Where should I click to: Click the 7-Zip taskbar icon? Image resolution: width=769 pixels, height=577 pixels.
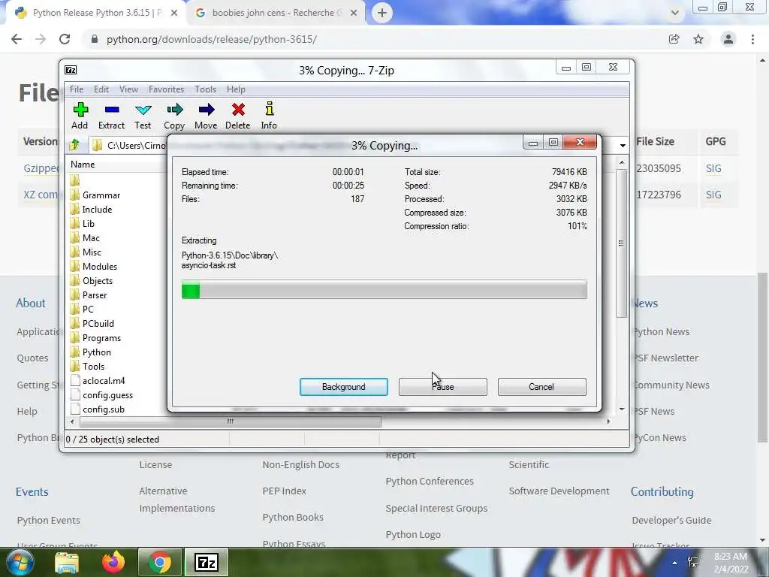point(206,562)
